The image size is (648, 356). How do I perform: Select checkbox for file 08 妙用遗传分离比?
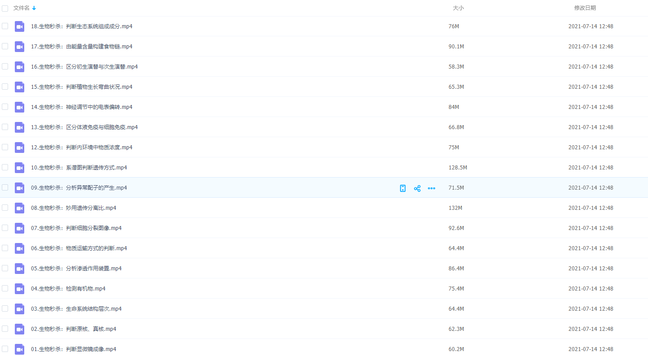coord(5,208)
